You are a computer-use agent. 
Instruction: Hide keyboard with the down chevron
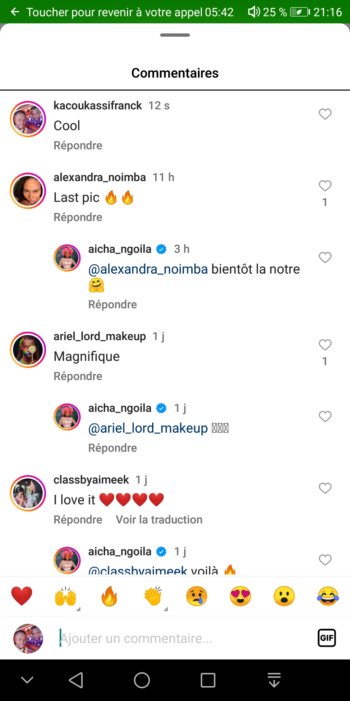click(x=27, y=680)
